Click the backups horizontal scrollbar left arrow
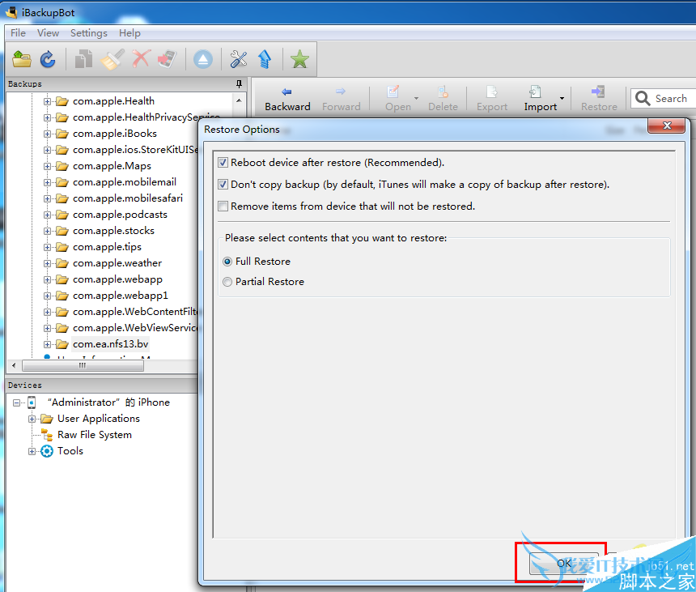Viewport: 696px width, 592px height. tap(14, 365)
